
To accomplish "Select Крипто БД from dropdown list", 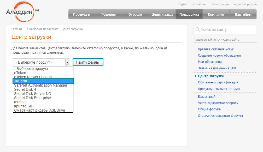I will coord(23,106).
